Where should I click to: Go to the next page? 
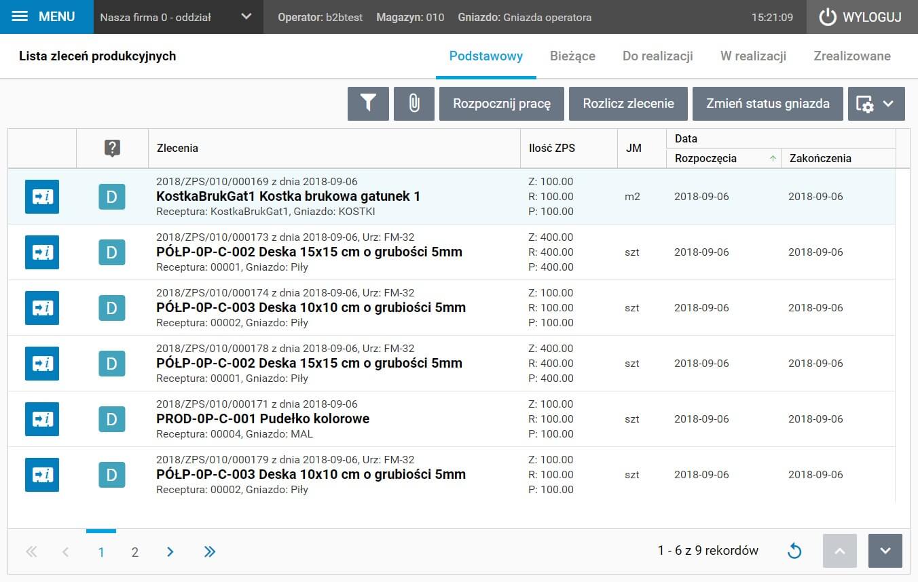pos(170,552)
